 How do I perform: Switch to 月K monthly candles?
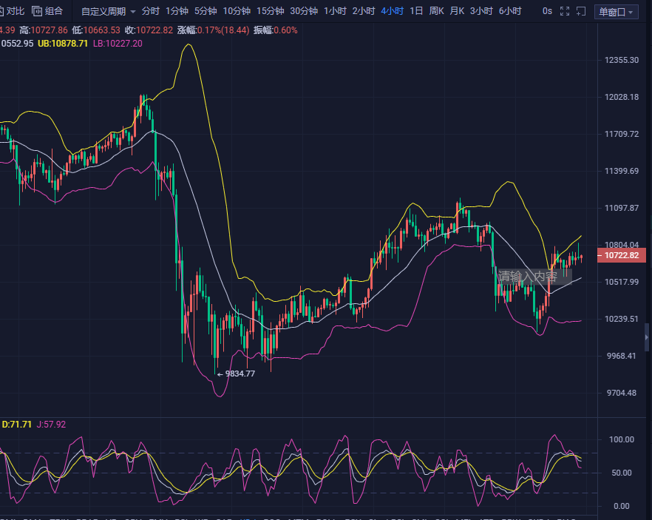457,11
